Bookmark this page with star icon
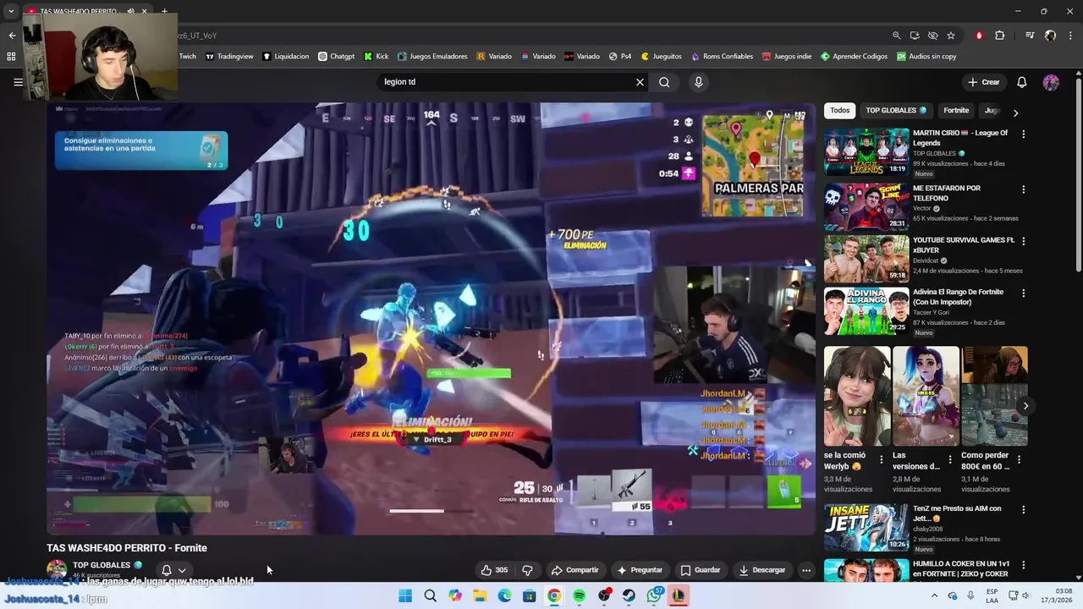Image resolution: width=1083 pixels, height=609 pixels. [x=951, y=36]
